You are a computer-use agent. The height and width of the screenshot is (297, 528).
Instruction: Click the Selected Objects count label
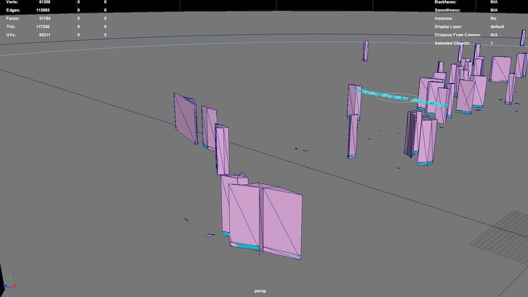pos(452,43)
